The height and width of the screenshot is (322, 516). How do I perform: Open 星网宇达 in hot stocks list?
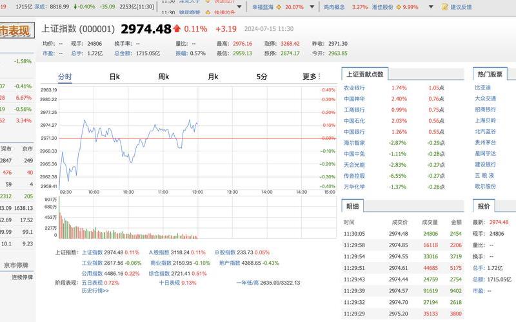486,153
